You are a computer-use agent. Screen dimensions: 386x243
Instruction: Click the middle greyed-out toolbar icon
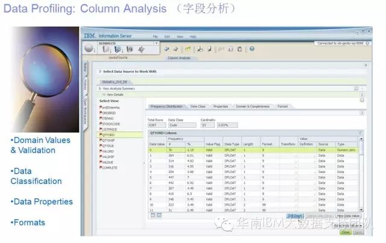click(230, 49)
